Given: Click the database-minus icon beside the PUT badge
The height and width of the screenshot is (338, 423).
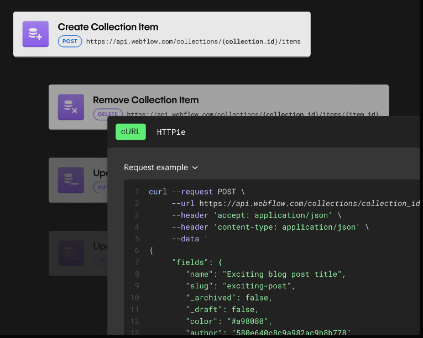Looking at the screenshot, I should coord(71,180).
